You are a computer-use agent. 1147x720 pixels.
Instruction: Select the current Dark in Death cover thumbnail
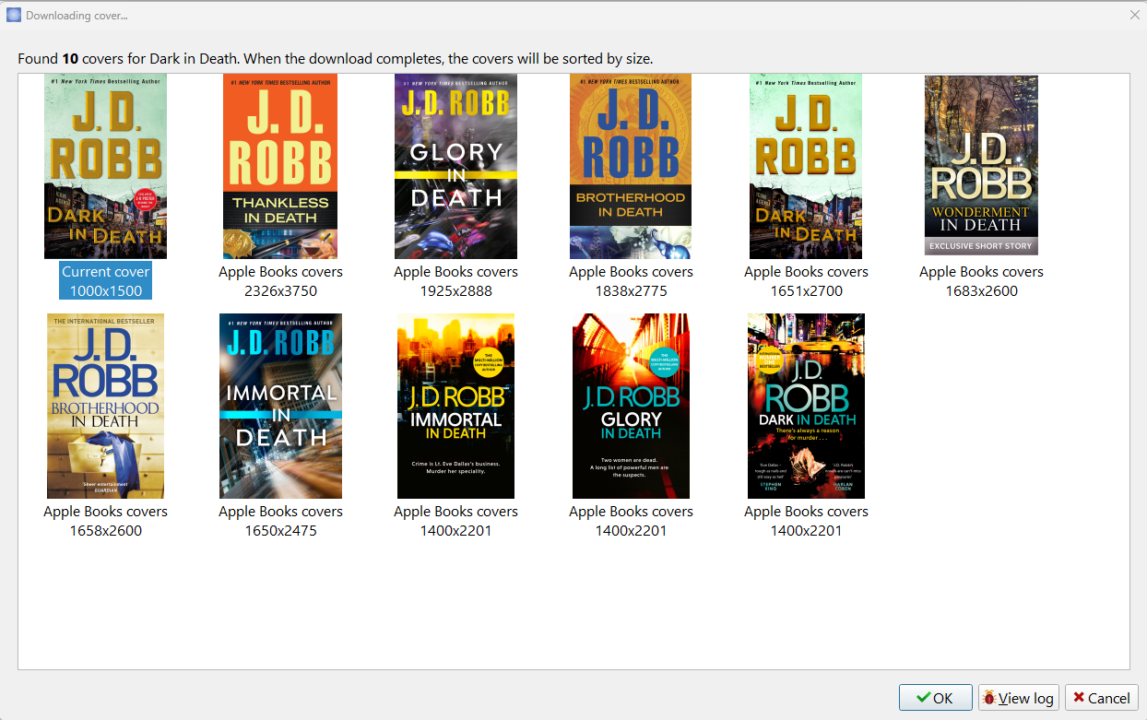pos(105,166)
